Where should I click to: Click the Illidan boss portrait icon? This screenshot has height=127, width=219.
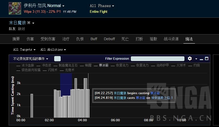point(15,8)
